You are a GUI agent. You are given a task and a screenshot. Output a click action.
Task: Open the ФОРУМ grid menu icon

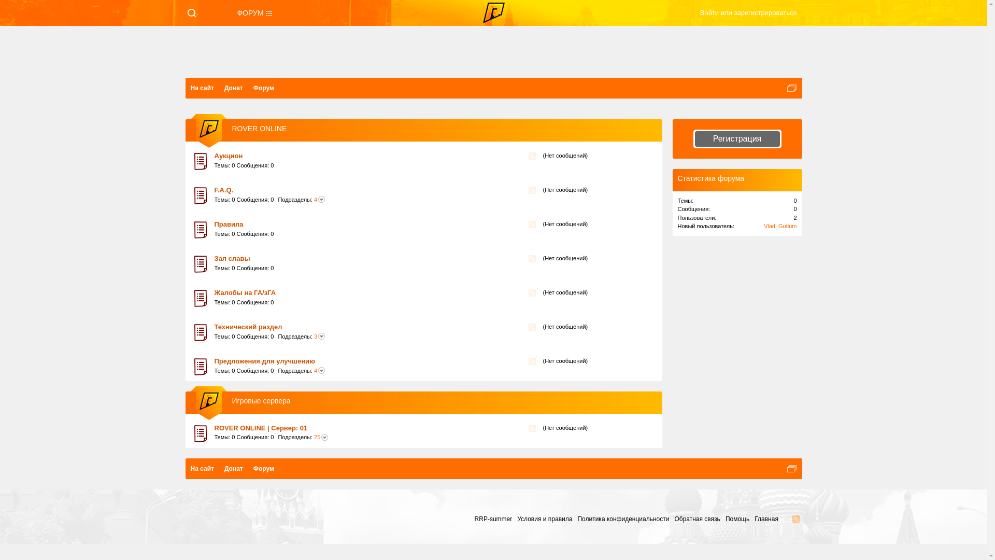(x=269, y=13)
